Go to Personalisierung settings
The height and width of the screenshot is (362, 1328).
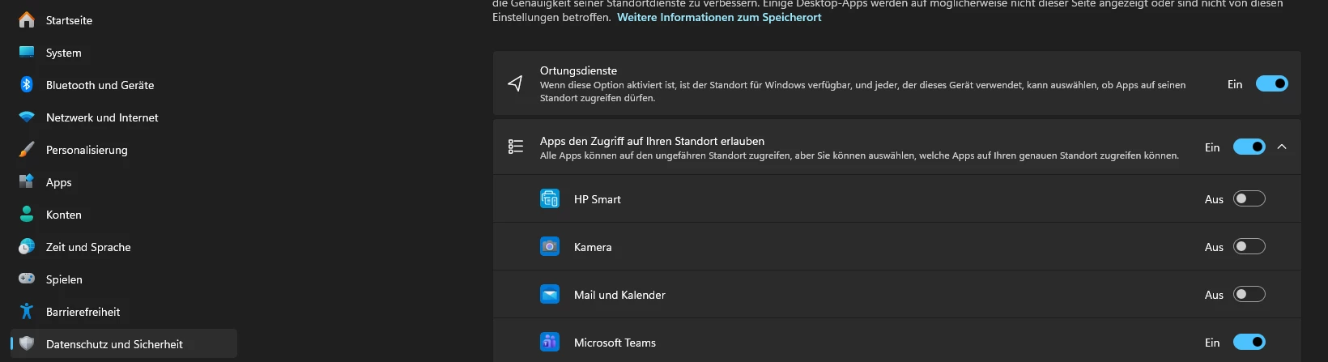tap(87, 150)
